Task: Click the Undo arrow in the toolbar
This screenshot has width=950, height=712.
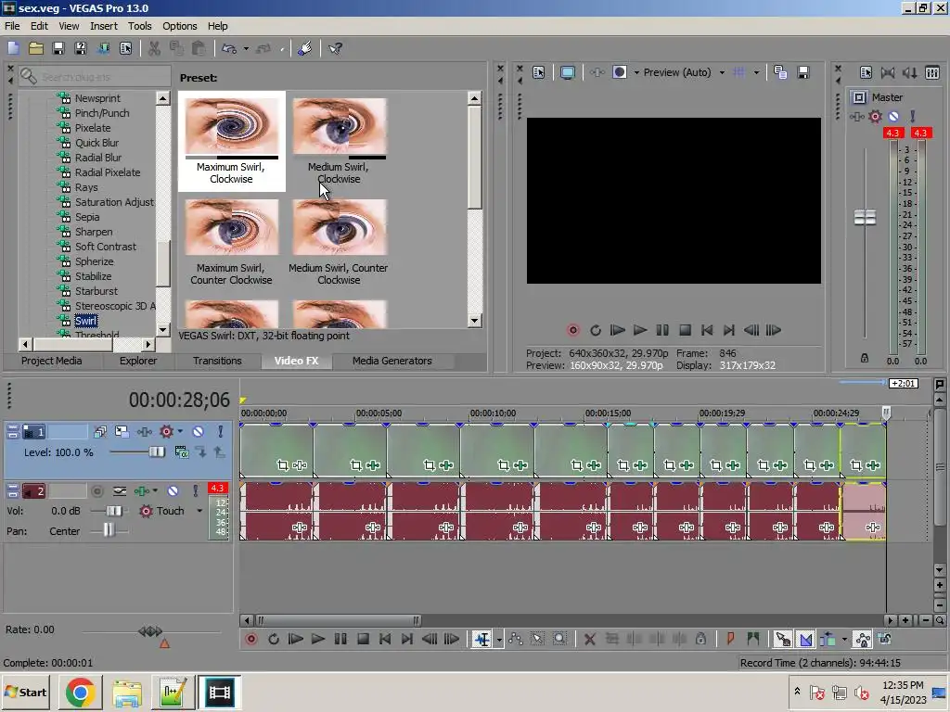Action: (x=229, y=48)
